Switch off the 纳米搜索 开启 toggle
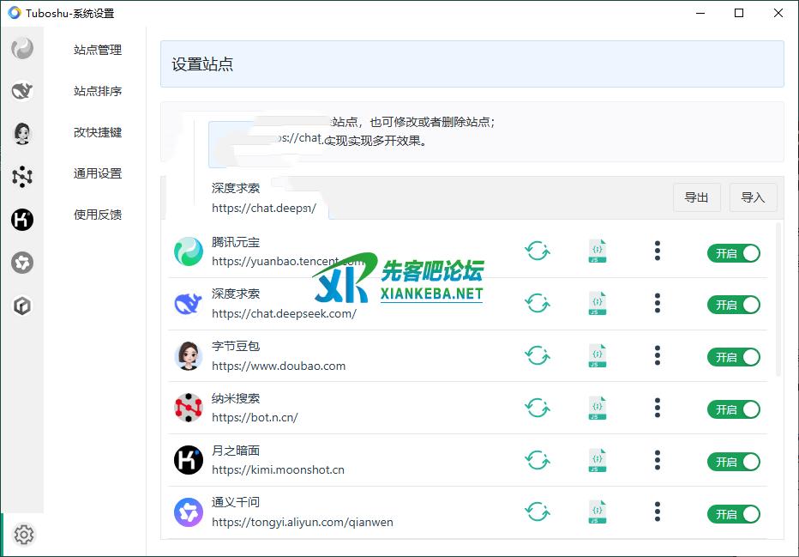The image size is (799, 557). click(x=733, y=409)
